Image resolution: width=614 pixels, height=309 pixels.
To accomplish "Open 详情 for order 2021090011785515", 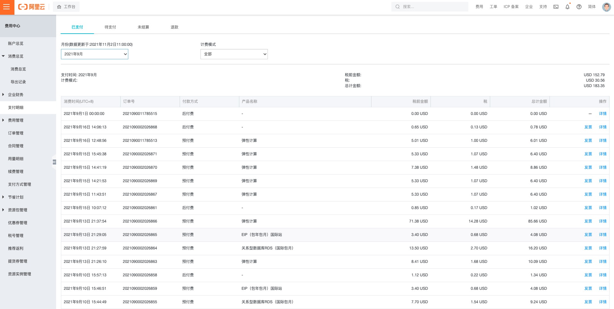I will [x=602, y=114].
